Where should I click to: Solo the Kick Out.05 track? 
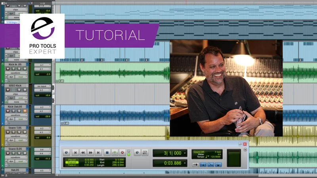click(x=19, y=111)
